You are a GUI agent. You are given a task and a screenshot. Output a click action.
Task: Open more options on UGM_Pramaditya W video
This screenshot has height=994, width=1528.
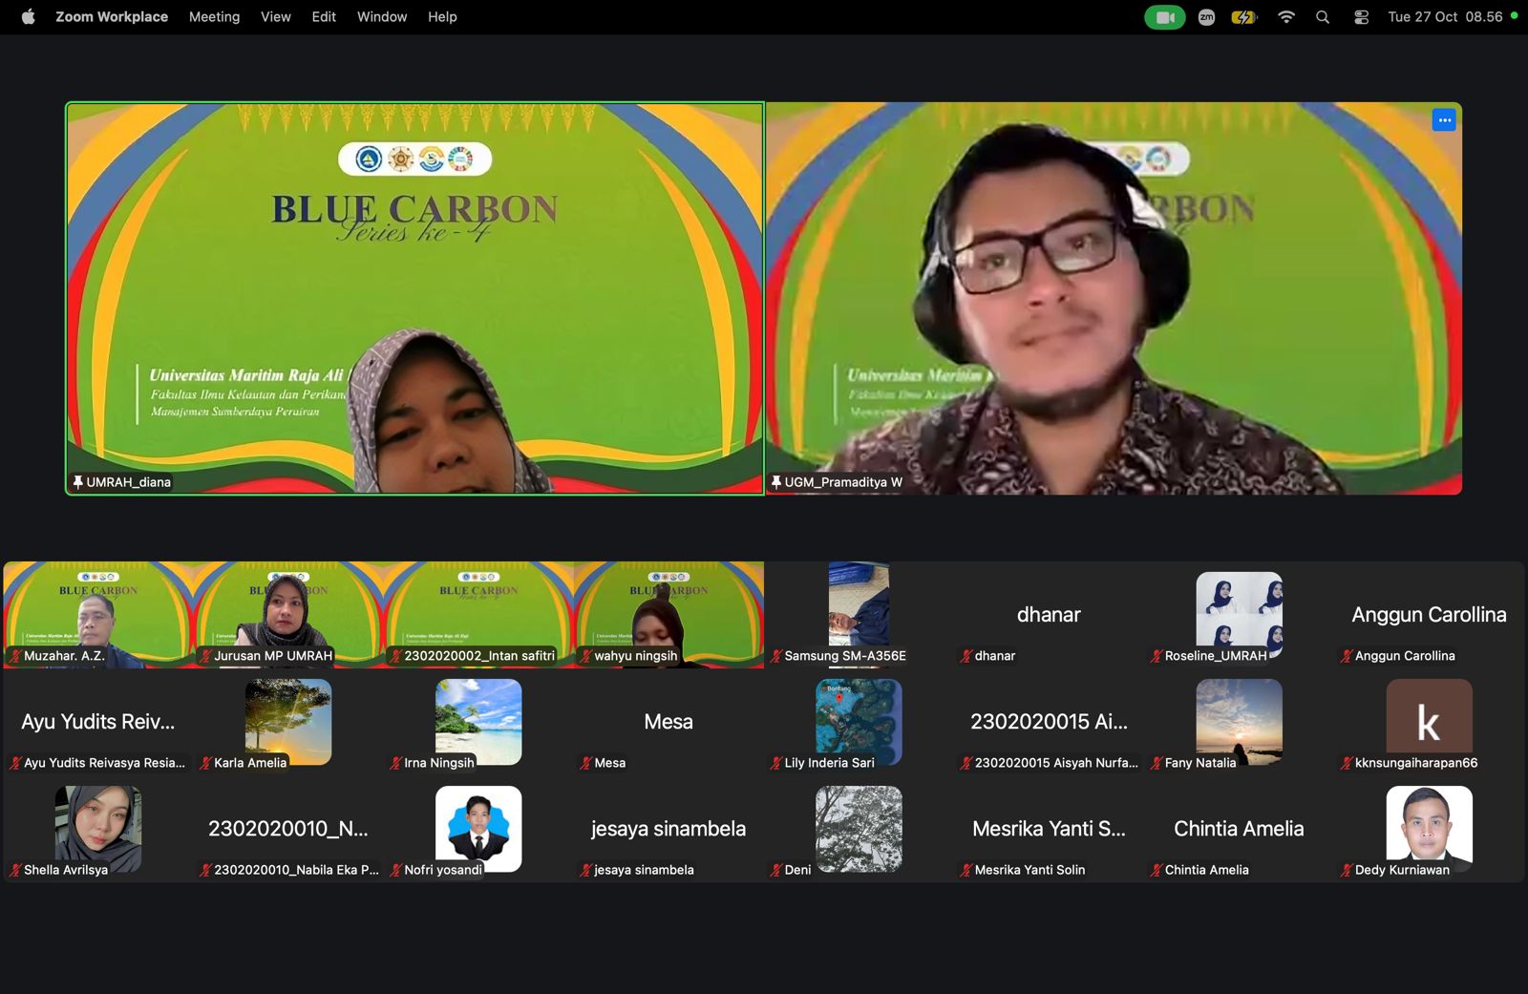point(1444,120)
